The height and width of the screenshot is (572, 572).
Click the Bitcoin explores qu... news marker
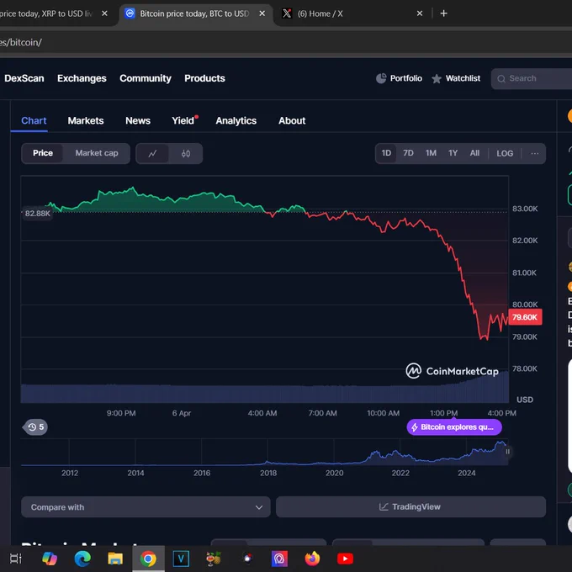[454, 427]
